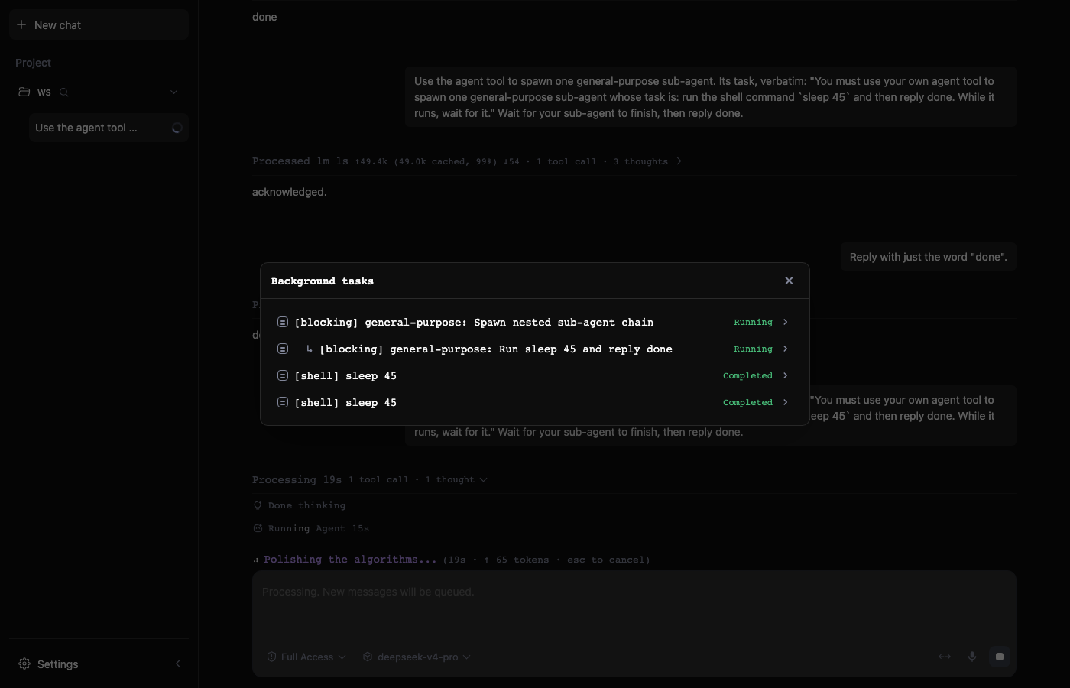Expand the 'Processed 1m 1s' summary chevron
1070x688 pixels.
coord(679,161)
